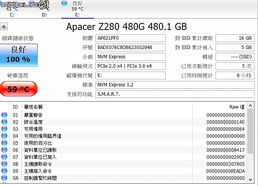The height and width of the screenshot is (186, 258).
Task: Click the 16 GB total reads value
Action: coord(235,38)
